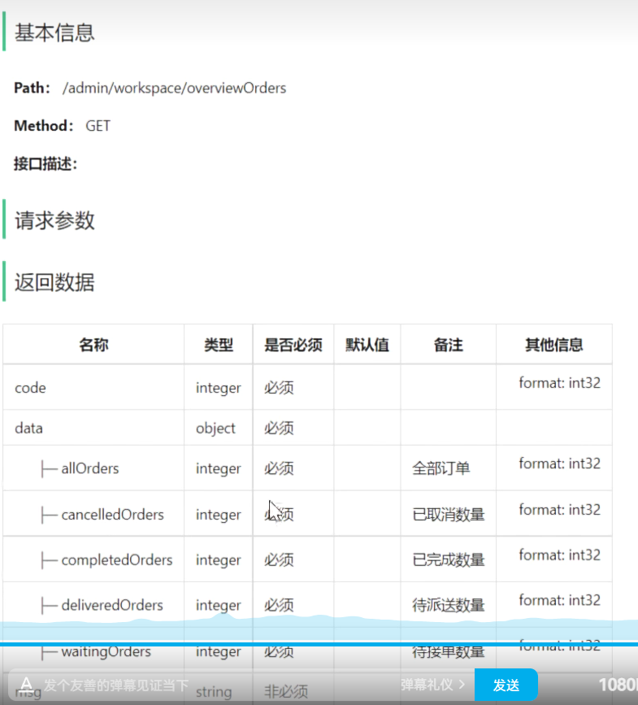Image resolution: width=638 pixels, height=705 pixels.
Task: Open the 弹幕礼仪 link
Action: pyautogui.click(x=432, y=685)
